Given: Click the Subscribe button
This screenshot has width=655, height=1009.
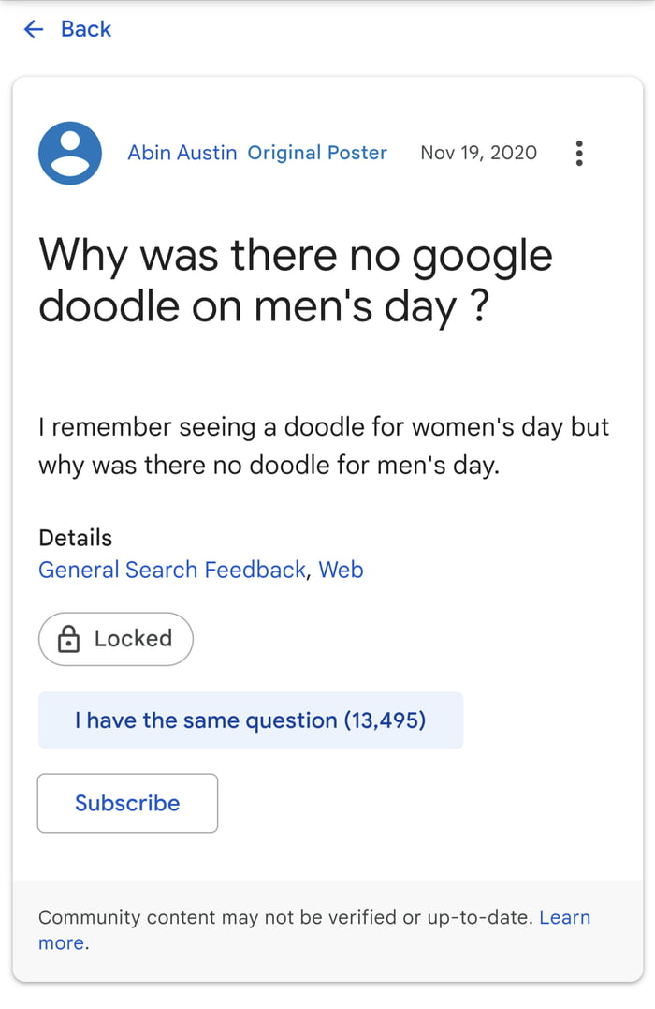Looking at the screenshot, I should click(127, 803).
